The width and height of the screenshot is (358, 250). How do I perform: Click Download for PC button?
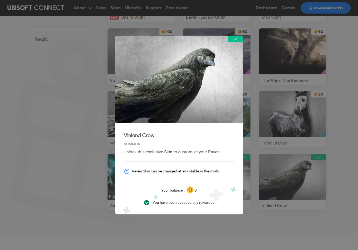(x=326, y=8)
